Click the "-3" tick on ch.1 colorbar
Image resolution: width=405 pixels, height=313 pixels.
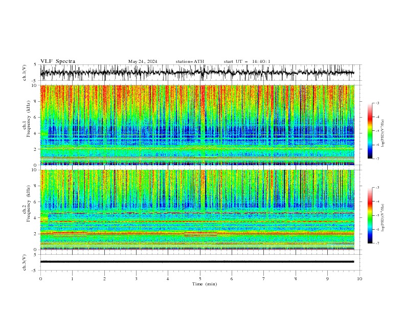tap(377, 103)
